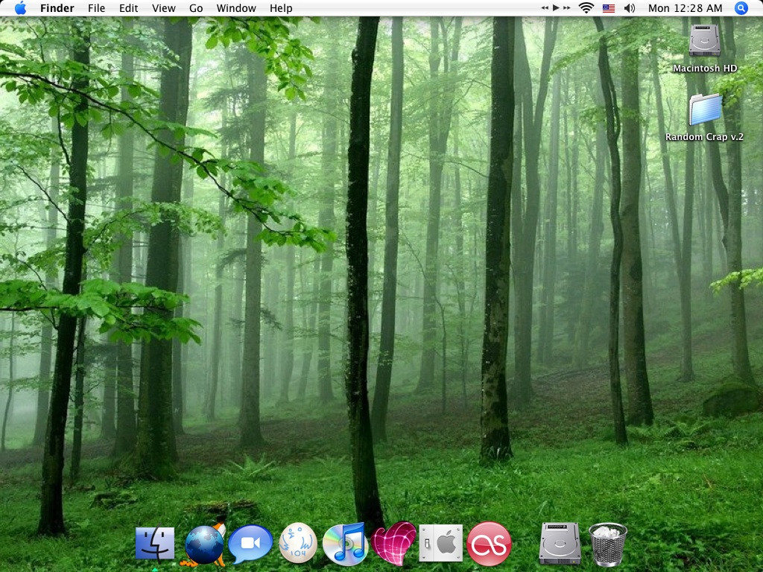763x572 pixels.
Task: Open the Go menu
Action: [x=196, y=8]
